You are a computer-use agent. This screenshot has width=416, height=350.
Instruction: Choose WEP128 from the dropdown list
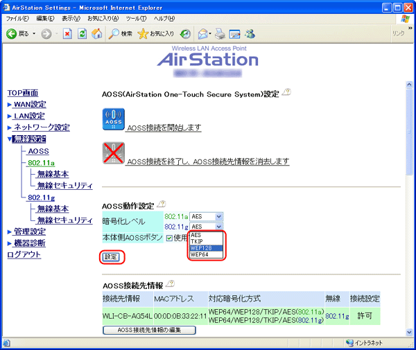point(206,248)
